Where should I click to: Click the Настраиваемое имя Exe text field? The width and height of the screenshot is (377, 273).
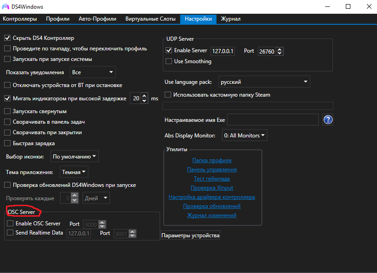272,120
